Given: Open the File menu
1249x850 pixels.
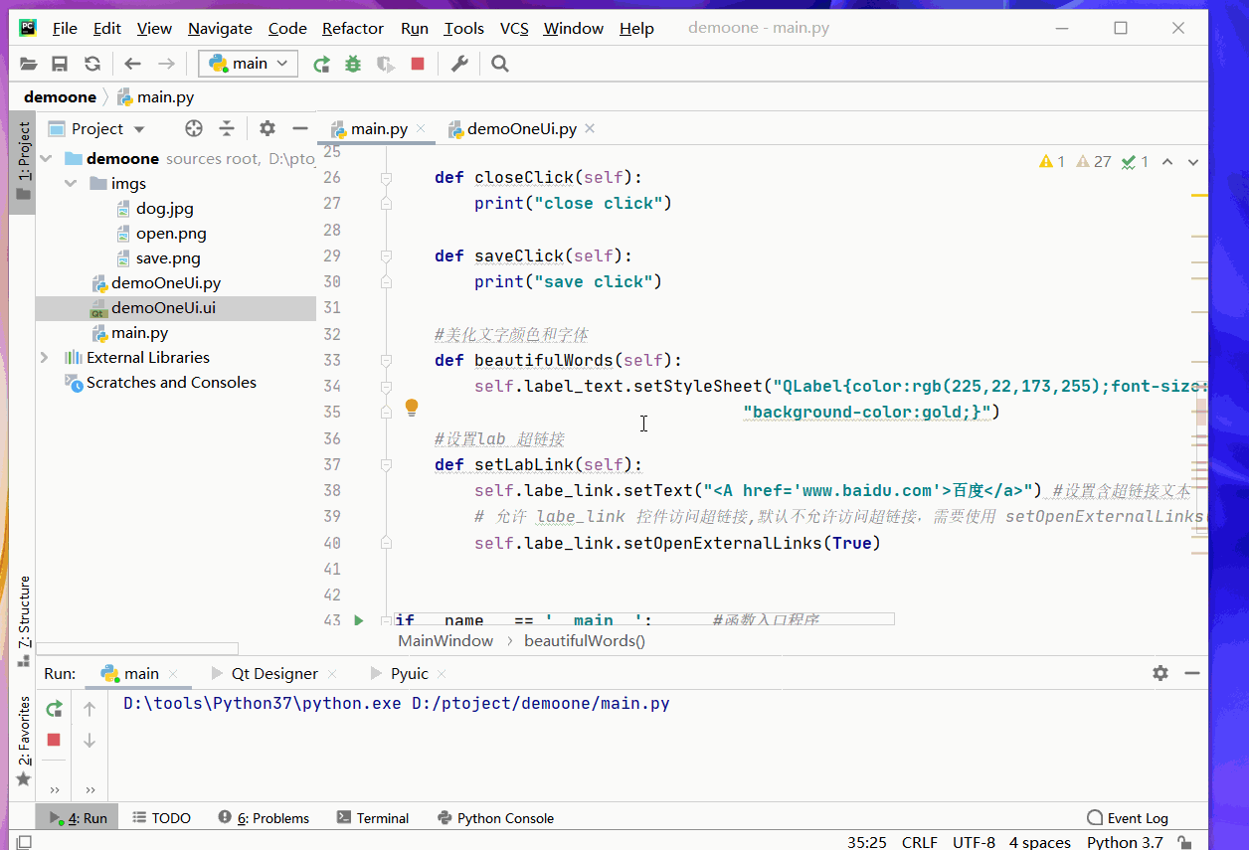Looking at the screenshot, I should (65, 28).
